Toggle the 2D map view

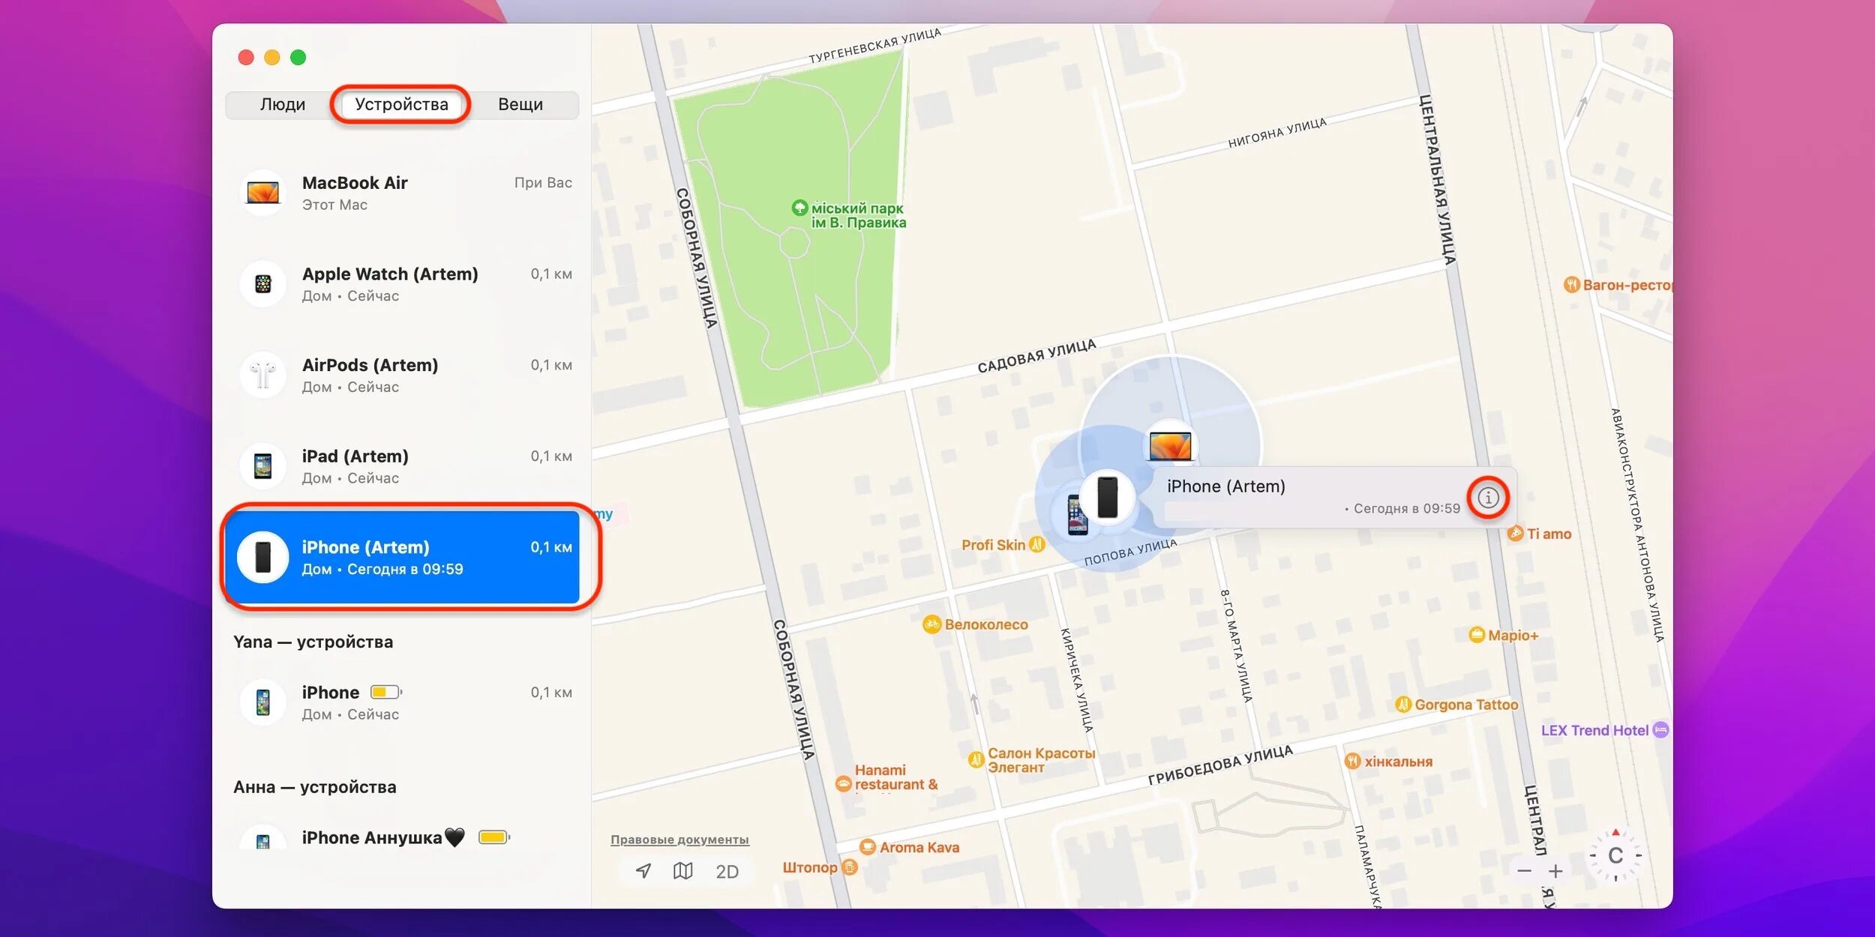tap(727, 871)
